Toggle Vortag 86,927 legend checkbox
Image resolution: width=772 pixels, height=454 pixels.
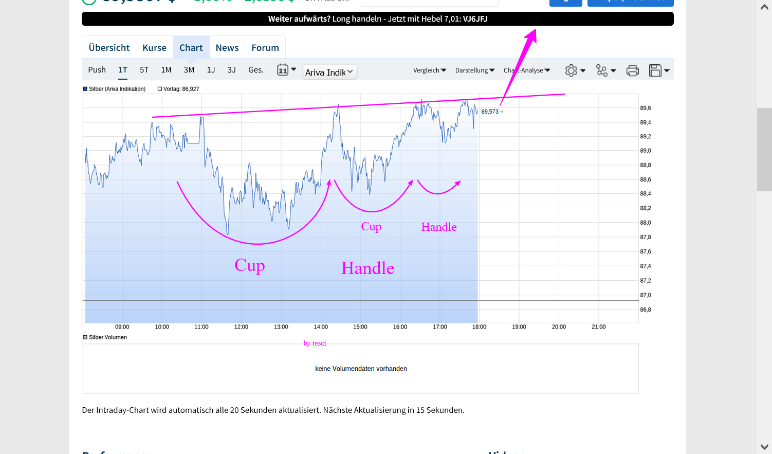(x=160, y=89)
